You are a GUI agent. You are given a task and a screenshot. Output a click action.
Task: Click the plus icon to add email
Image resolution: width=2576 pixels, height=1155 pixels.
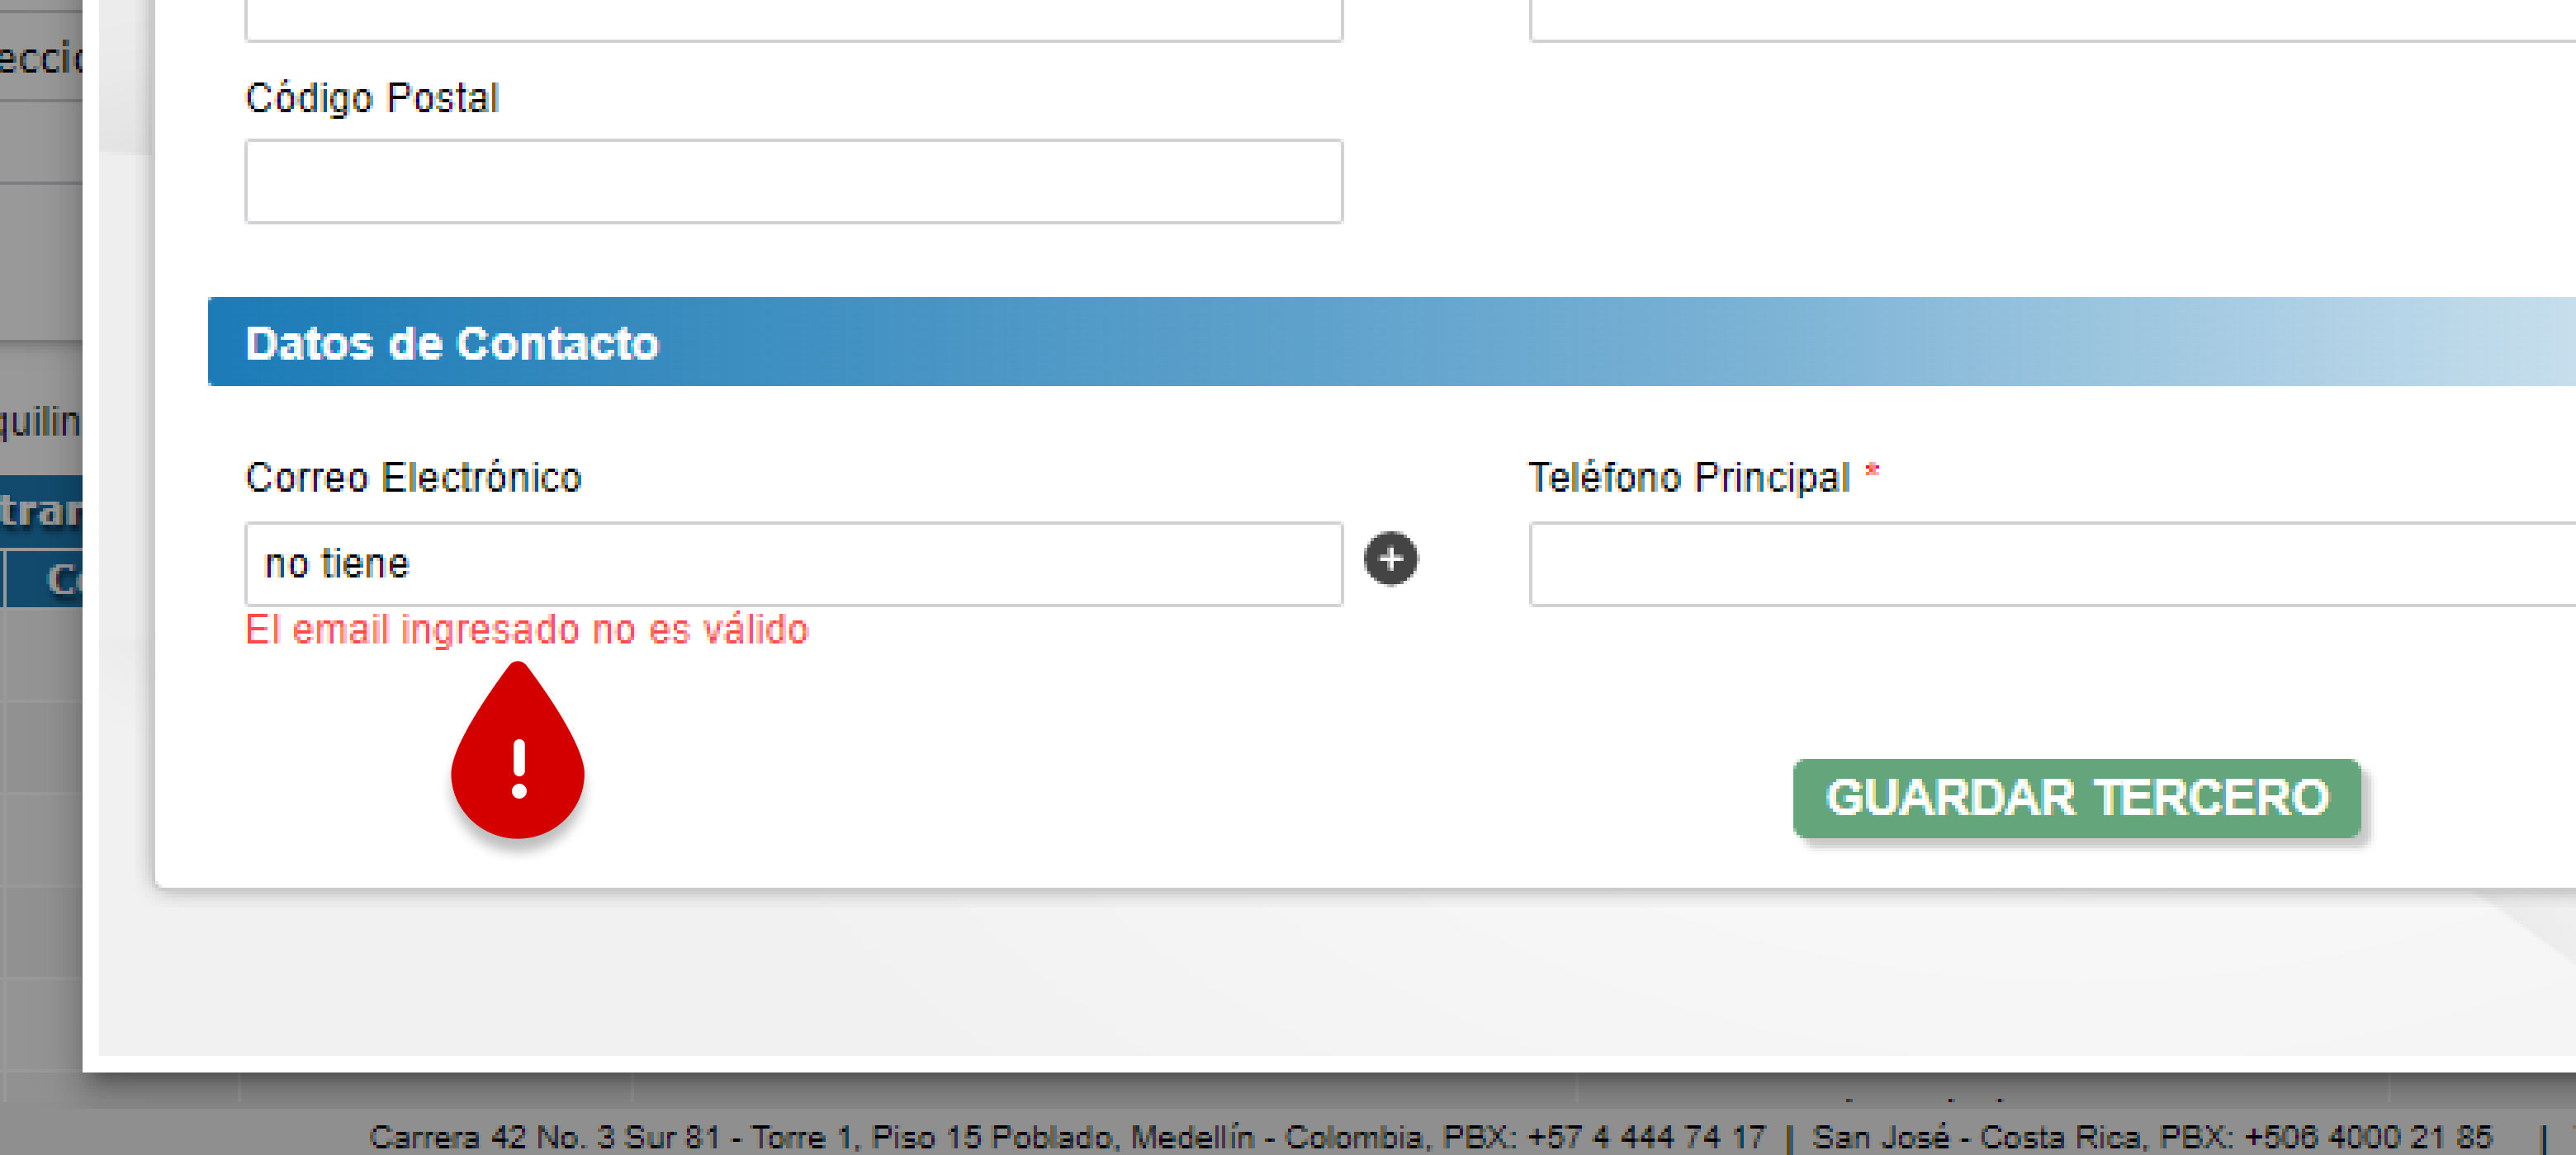click(1391, 558)
